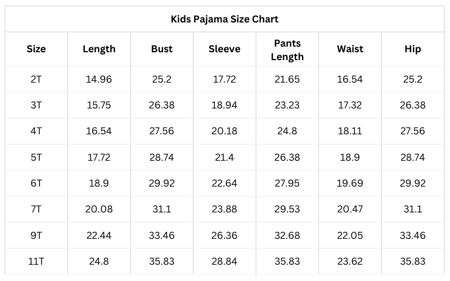Click the 18.9 waist value for 5T

349,157
